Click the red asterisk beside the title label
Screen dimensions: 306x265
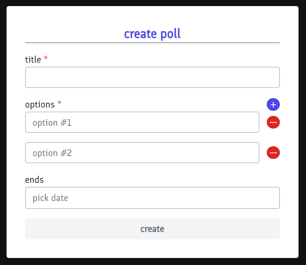click(46, 59)
